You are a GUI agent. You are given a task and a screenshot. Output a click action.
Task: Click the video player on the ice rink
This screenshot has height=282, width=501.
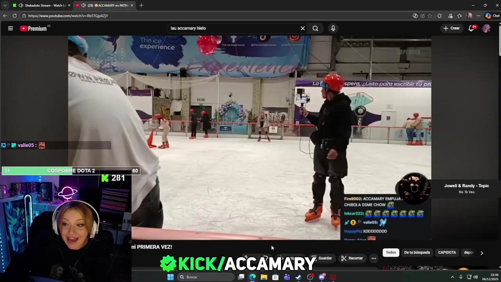point(250,137)
